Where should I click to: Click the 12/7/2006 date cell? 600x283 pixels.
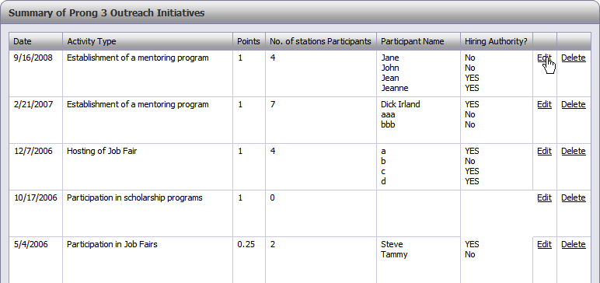tap(33, 152)
